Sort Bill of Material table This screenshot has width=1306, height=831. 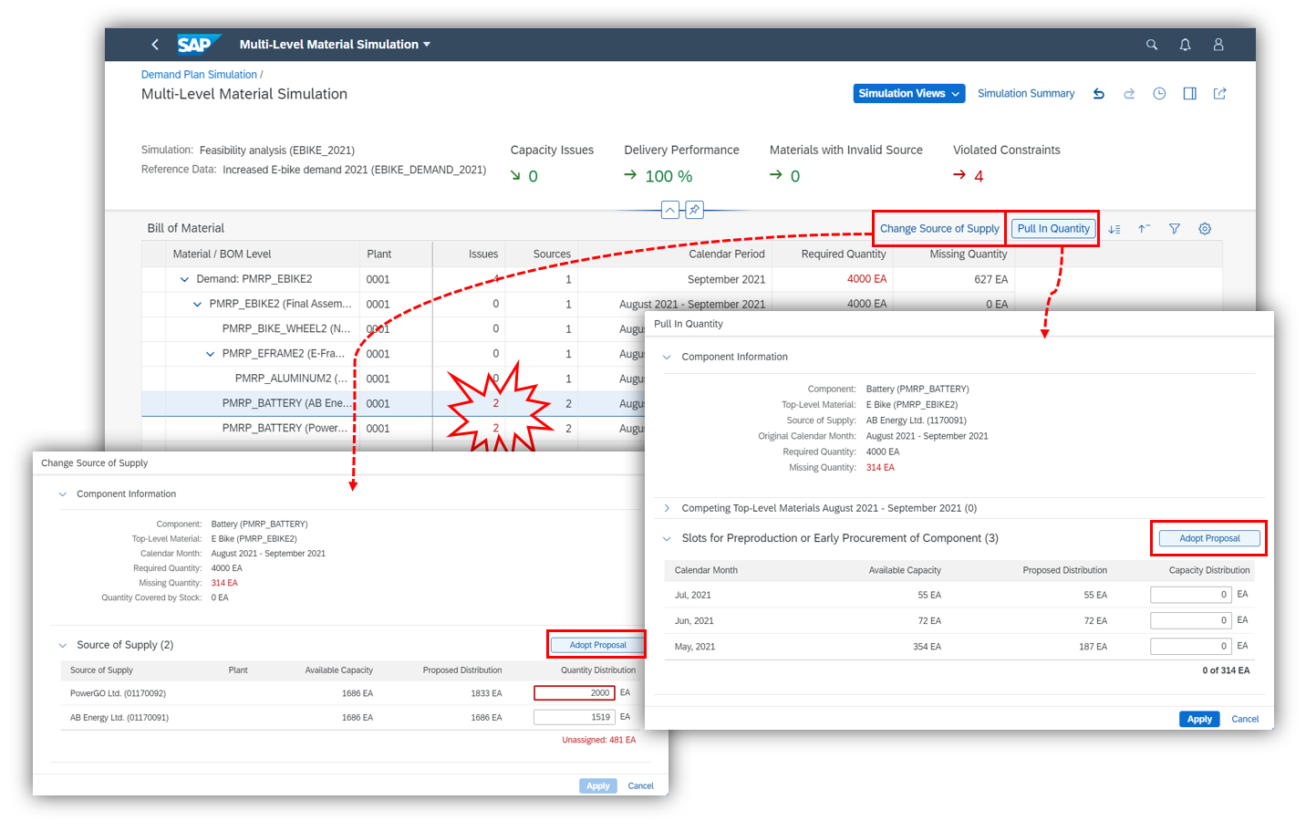click(1114, 229)
